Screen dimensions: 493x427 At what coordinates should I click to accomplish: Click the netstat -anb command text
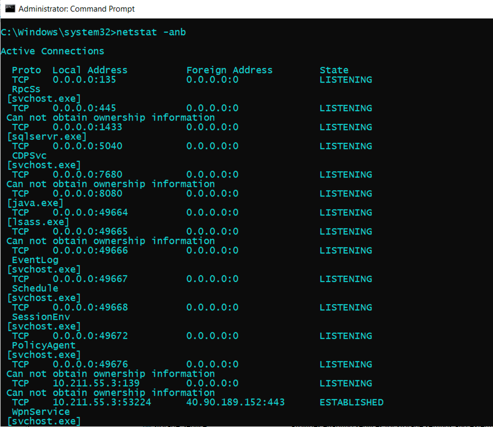click(x=151, y=32)
